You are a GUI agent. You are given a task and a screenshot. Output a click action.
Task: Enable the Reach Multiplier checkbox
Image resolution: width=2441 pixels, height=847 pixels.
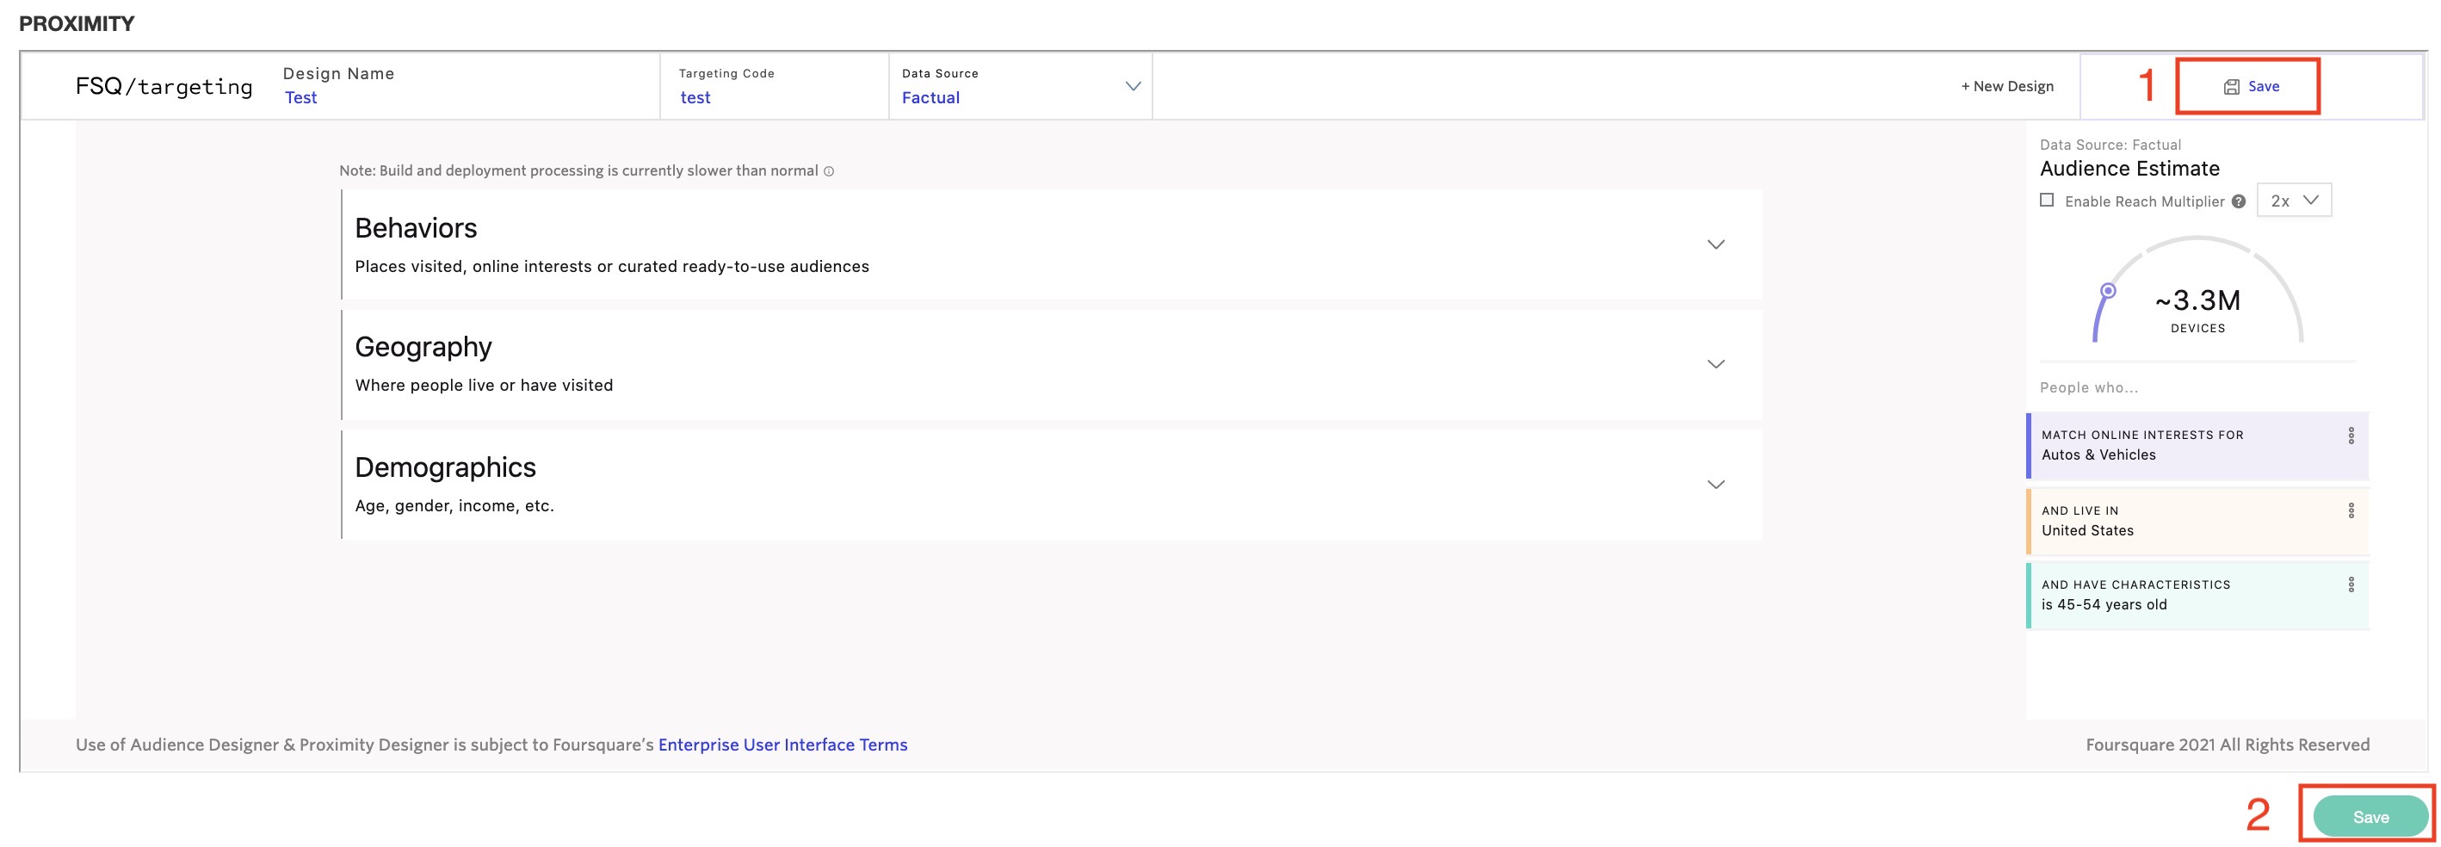[x=2047, y=201]
